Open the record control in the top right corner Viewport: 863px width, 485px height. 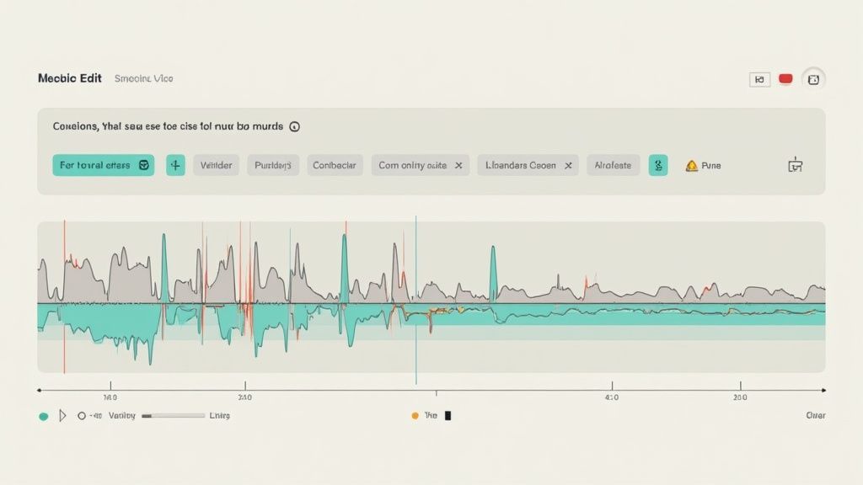click(785, 78)
